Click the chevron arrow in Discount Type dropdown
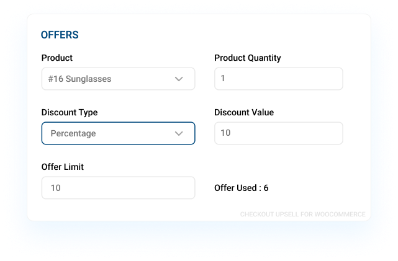This screenshot has height=261, width=398. click(x=179, y=133)
